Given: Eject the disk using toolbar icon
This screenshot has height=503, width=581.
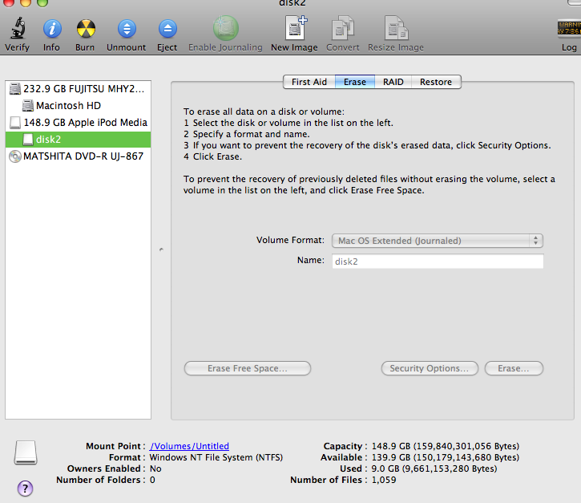Looking at the screenshot, I should point(167,29).
